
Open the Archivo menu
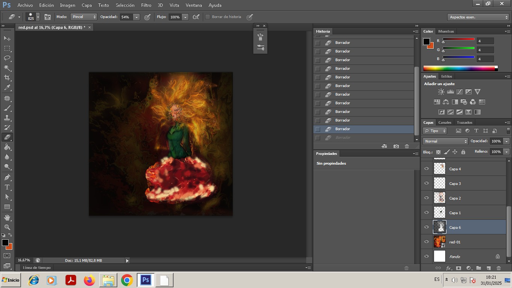coord(25,5)
